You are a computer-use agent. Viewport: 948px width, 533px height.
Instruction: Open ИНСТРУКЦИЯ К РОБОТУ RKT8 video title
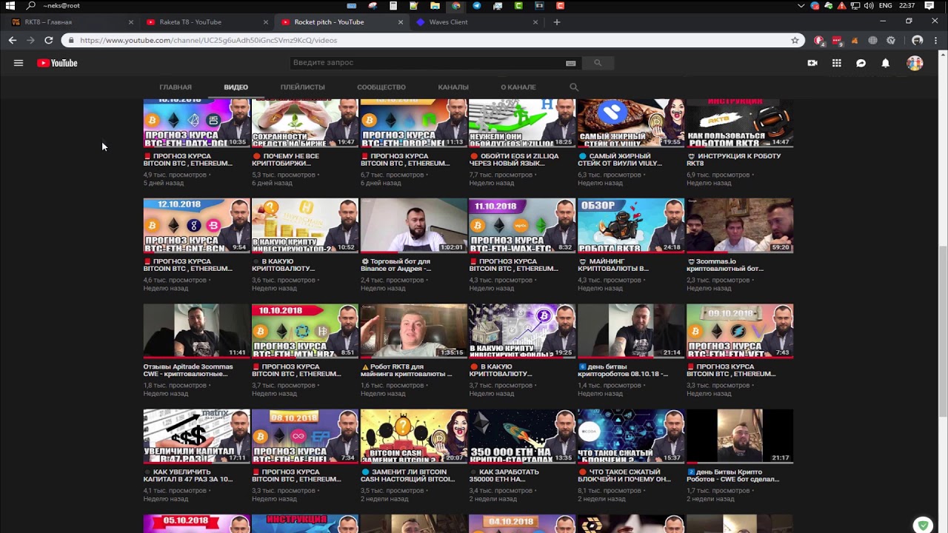click(734, 159)
